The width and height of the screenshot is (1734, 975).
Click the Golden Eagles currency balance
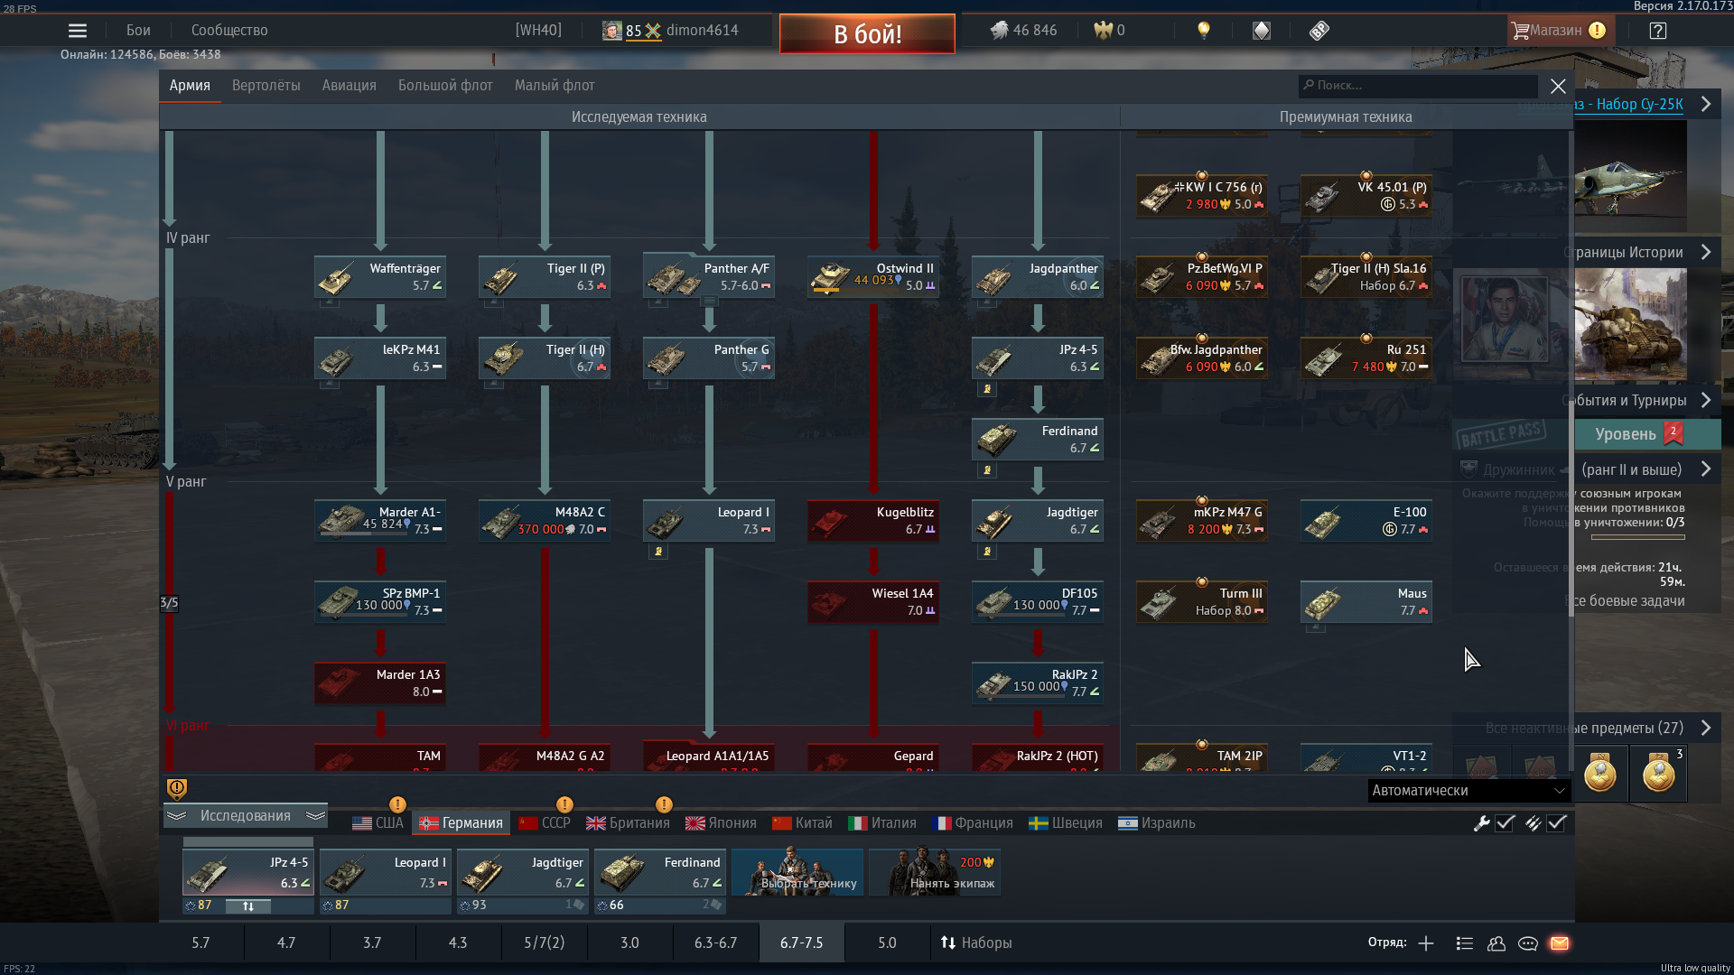[1109, 31]
